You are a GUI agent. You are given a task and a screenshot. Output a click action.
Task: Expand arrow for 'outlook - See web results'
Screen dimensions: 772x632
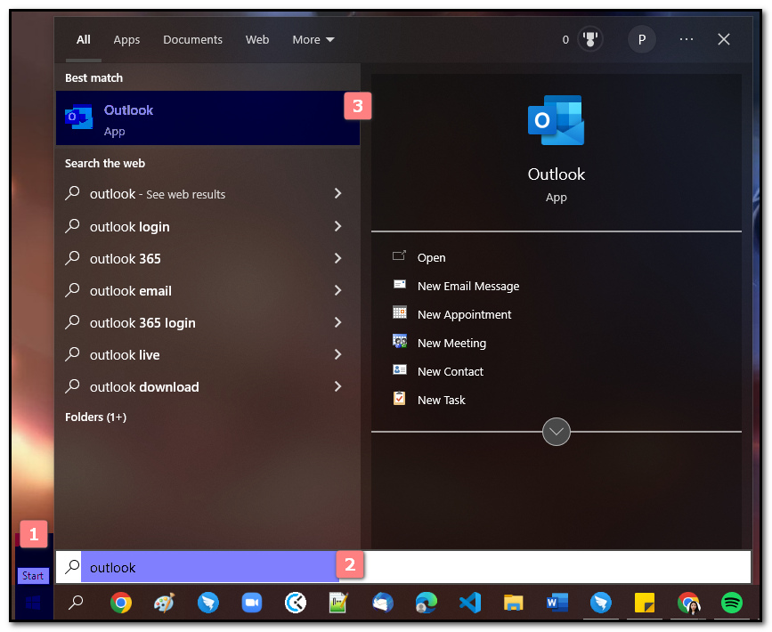coord(337,193)
